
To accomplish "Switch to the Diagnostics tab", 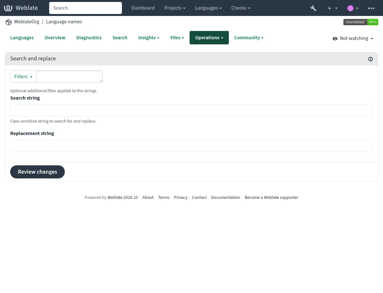I will click(89, 38).
